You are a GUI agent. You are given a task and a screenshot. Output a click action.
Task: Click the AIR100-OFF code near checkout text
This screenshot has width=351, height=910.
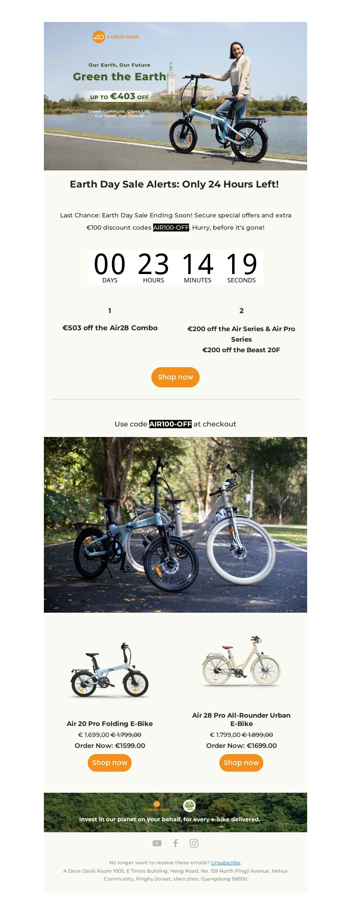(x=170, y=424)
